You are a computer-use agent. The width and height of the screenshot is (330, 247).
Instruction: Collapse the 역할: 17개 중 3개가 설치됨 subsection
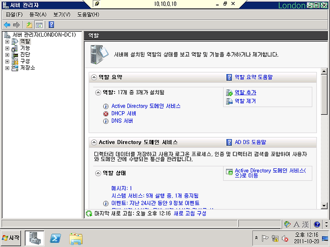click(98, 92)
